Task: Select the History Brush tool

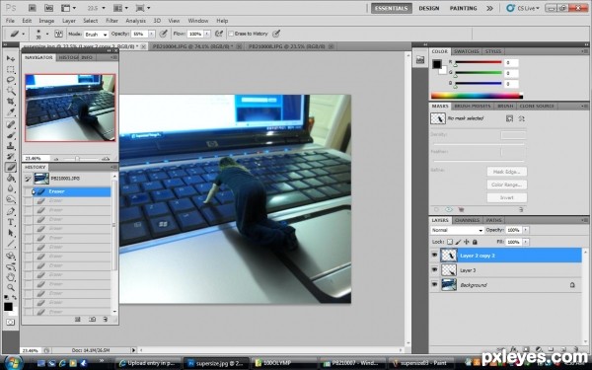Action: tap(11, 156)
